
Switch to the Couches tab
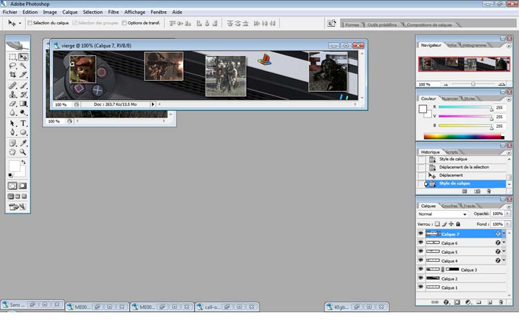tap(450, 206)
